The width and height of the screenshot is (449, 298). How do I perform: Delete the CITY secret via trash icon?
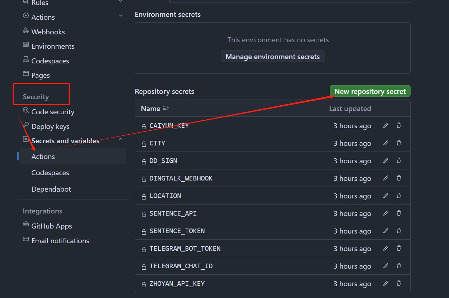(x=399, y=143)
